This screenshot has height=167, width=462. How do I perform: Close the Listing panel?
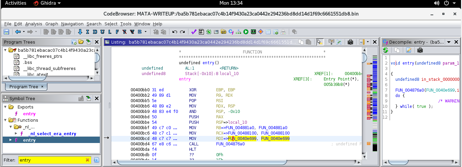374,42
